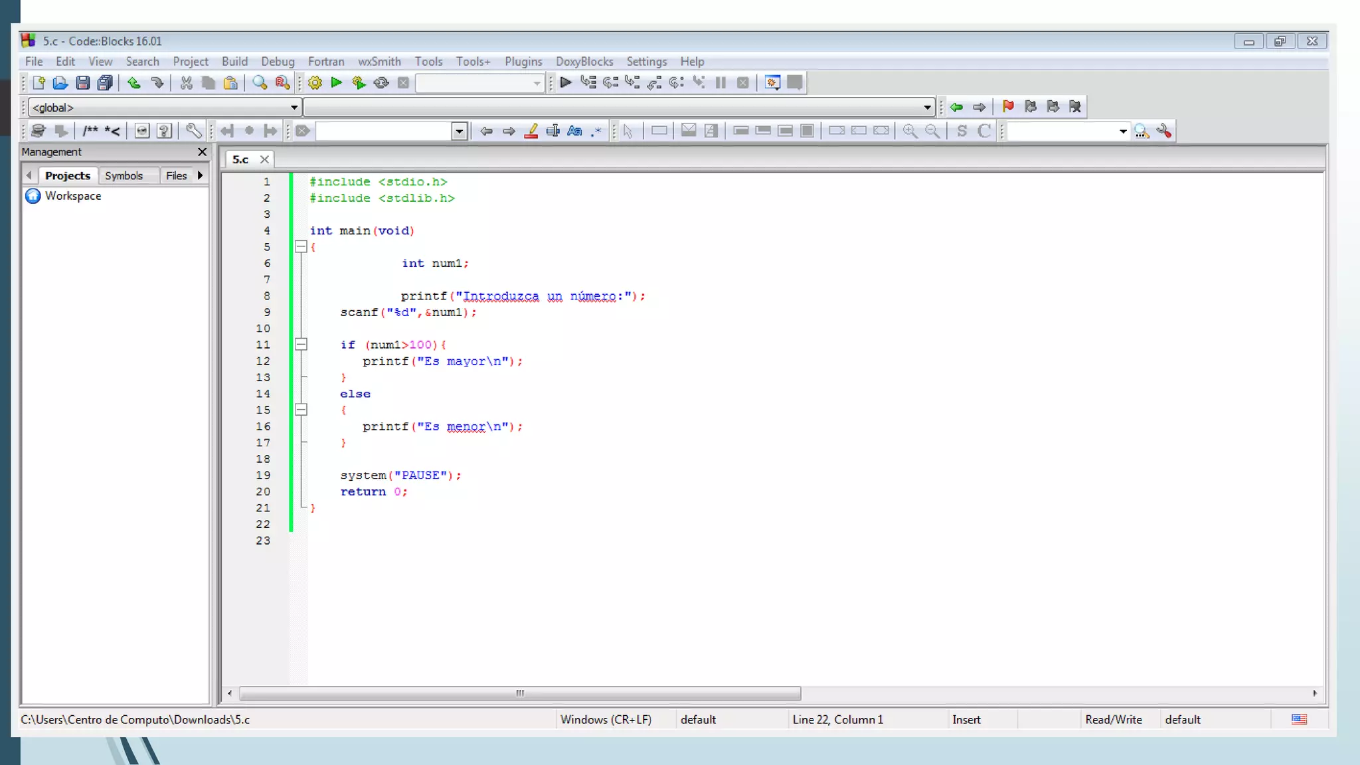Click the Cut scissors icon
This screenshot has width=1360, height=765.
tap(186, 83)
